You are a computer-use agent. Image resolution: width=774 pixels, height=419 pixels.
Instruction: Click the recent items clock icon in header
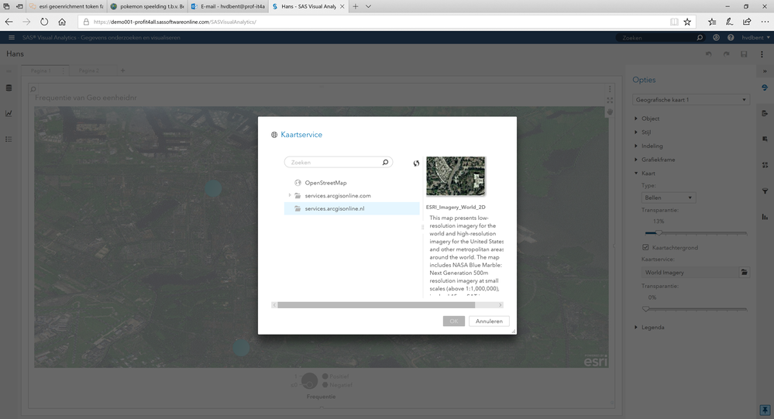(x=716, y=37)
